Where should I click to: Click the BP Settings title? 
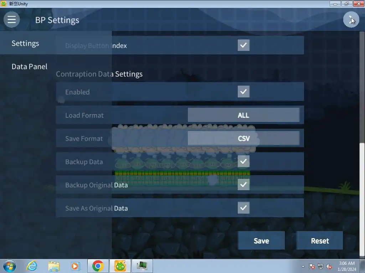pyautogui.click(x=57, y=20)
